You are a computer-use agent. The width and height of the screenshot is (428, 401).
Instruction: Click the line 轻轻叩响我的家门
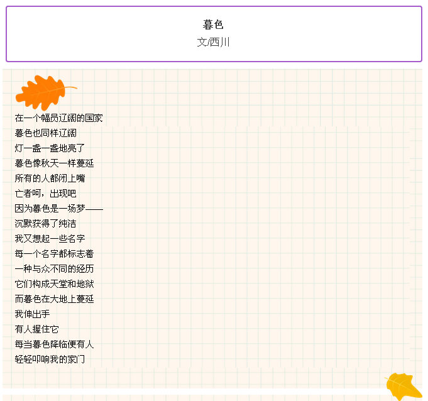[50, 360]
